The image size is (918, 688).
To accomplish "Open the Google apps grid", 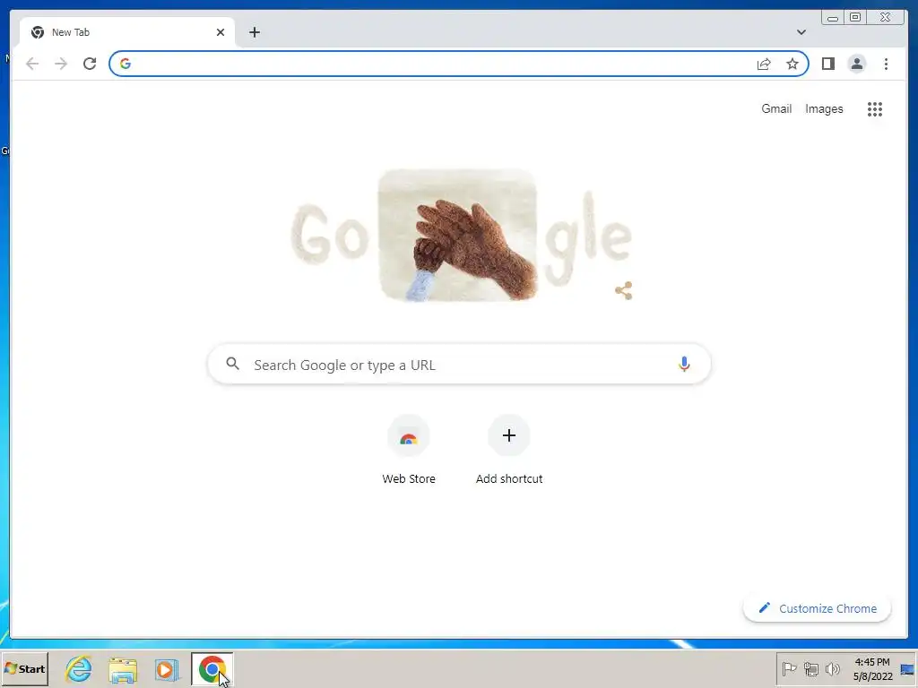I will click(875, 108).
